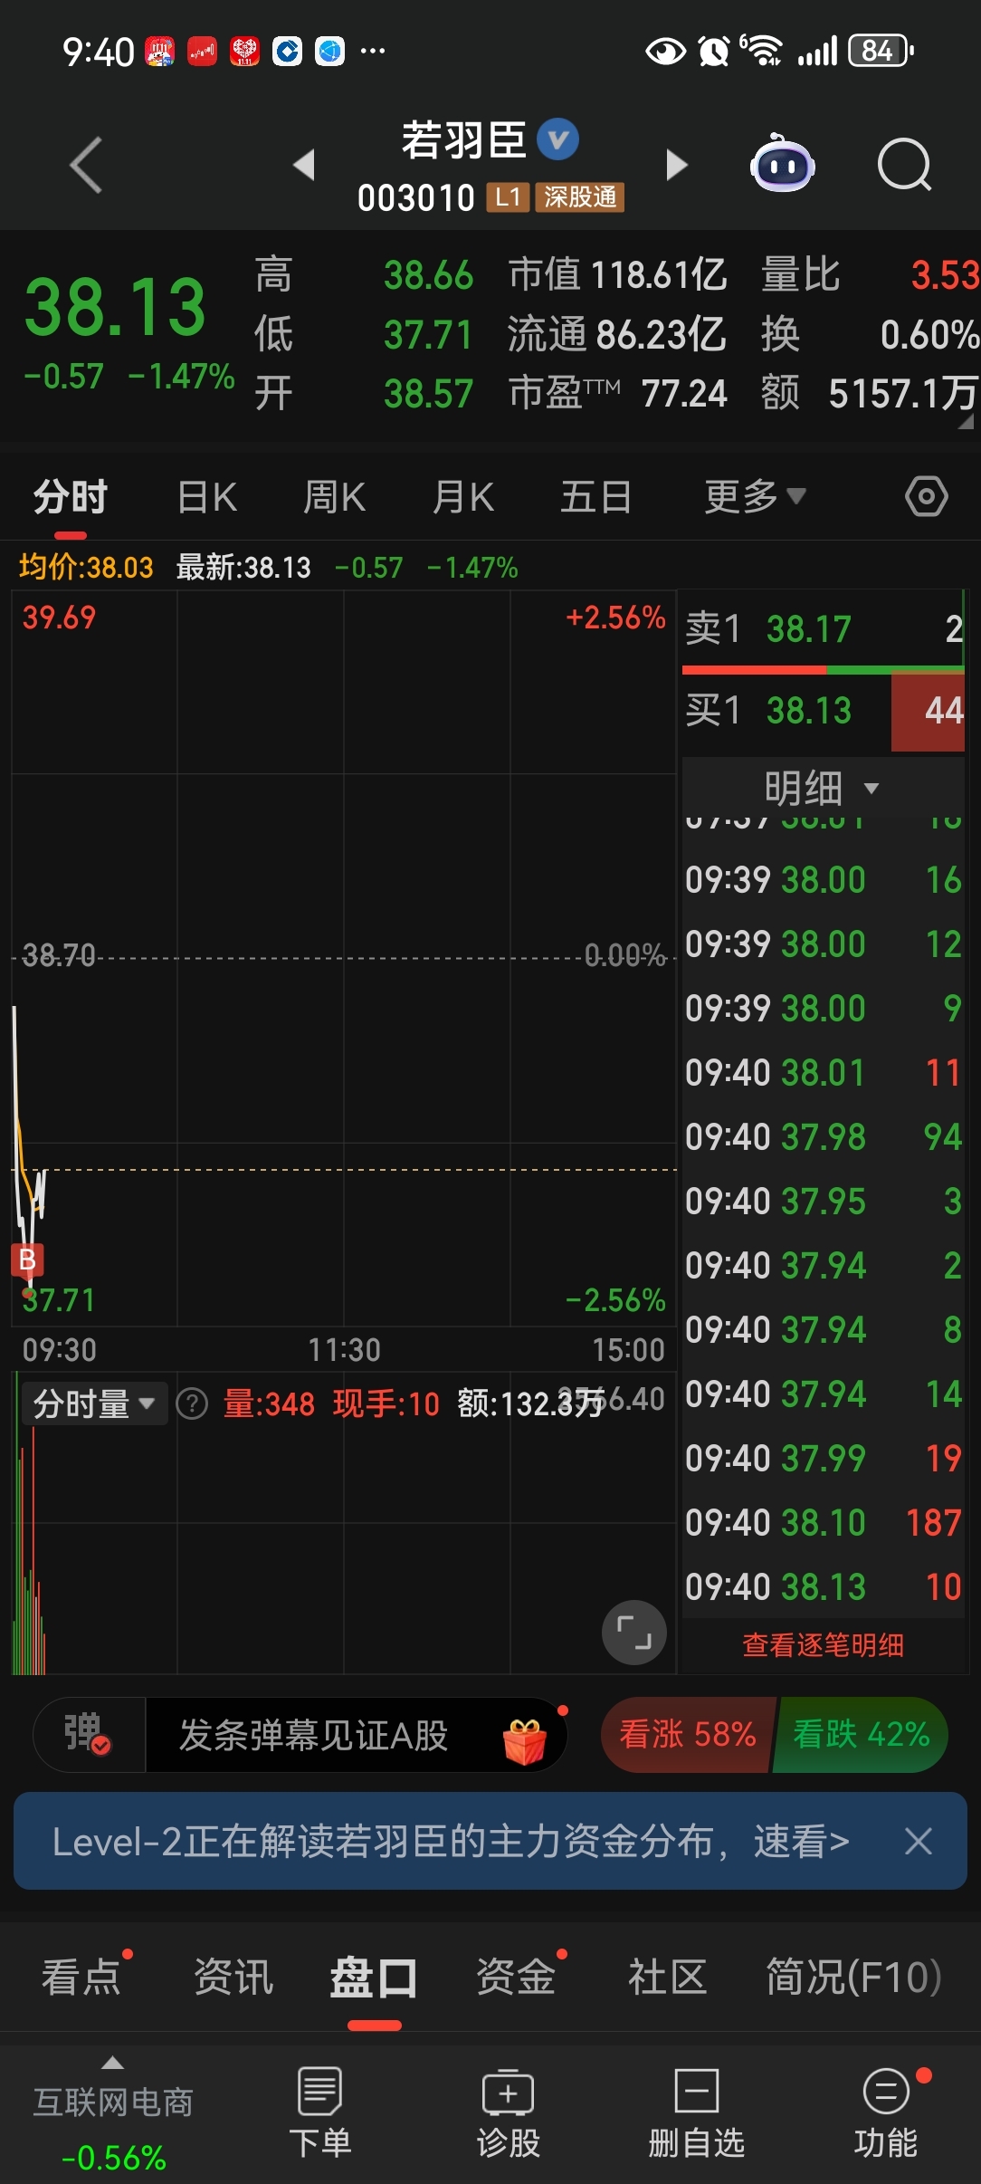Tap the search magnifier icon
The width and height of the screenshot is (981, 2184).
tap(904, 165)
